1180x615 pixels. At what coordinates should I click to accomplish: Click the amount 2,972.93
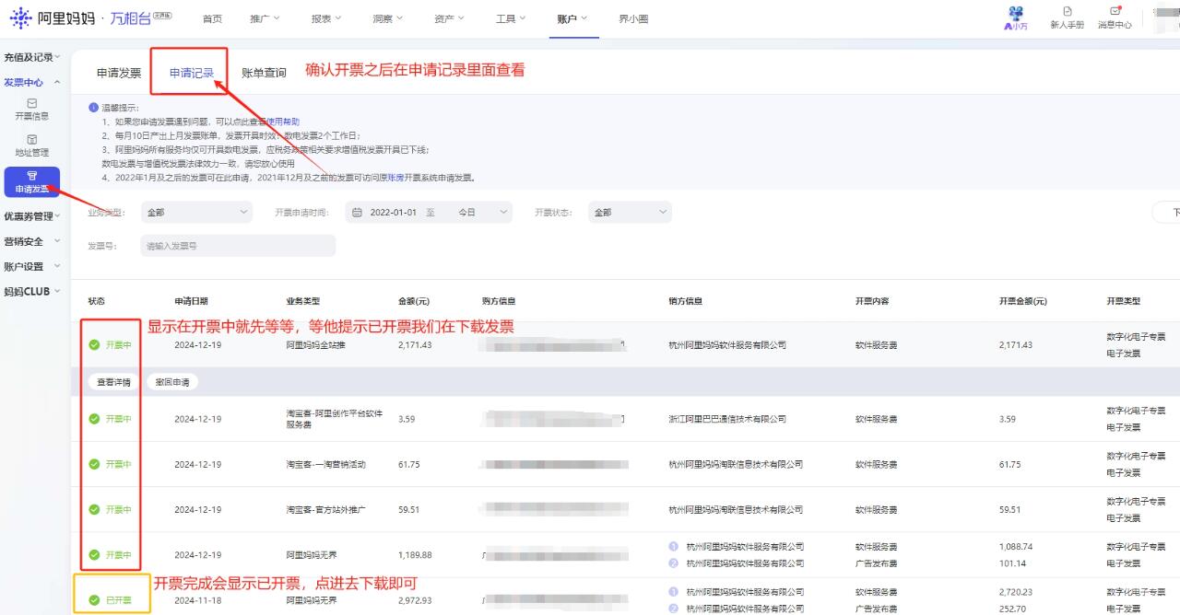pos(415,600)
